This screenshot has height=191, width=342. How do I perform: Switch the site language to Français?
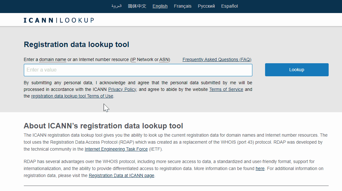click(x=182, y=6)
